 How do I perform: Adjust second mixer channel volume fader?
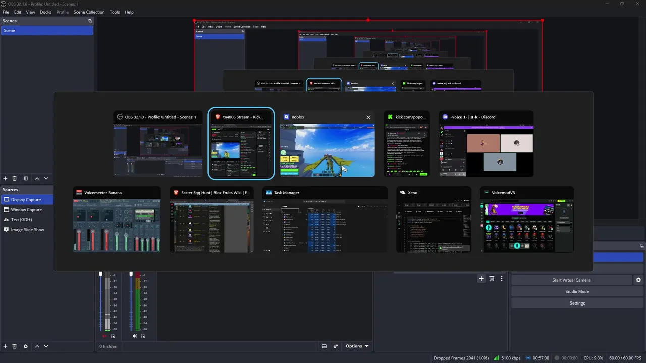point(131,274)
